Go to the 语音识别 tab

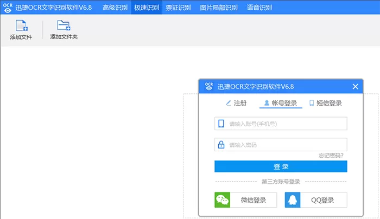tap(259, 8)
